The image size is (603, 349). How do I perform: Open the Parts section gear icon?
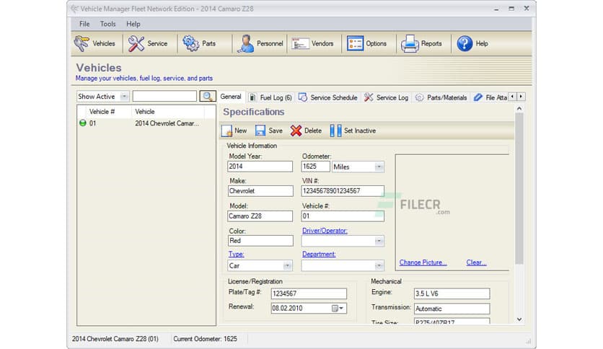coord(199,43)
